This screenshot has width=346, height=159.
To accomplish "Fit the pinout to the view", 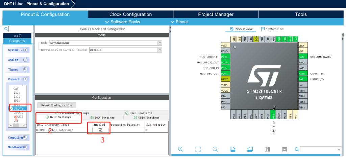I will pyautogui.click(x=198, y=149).
